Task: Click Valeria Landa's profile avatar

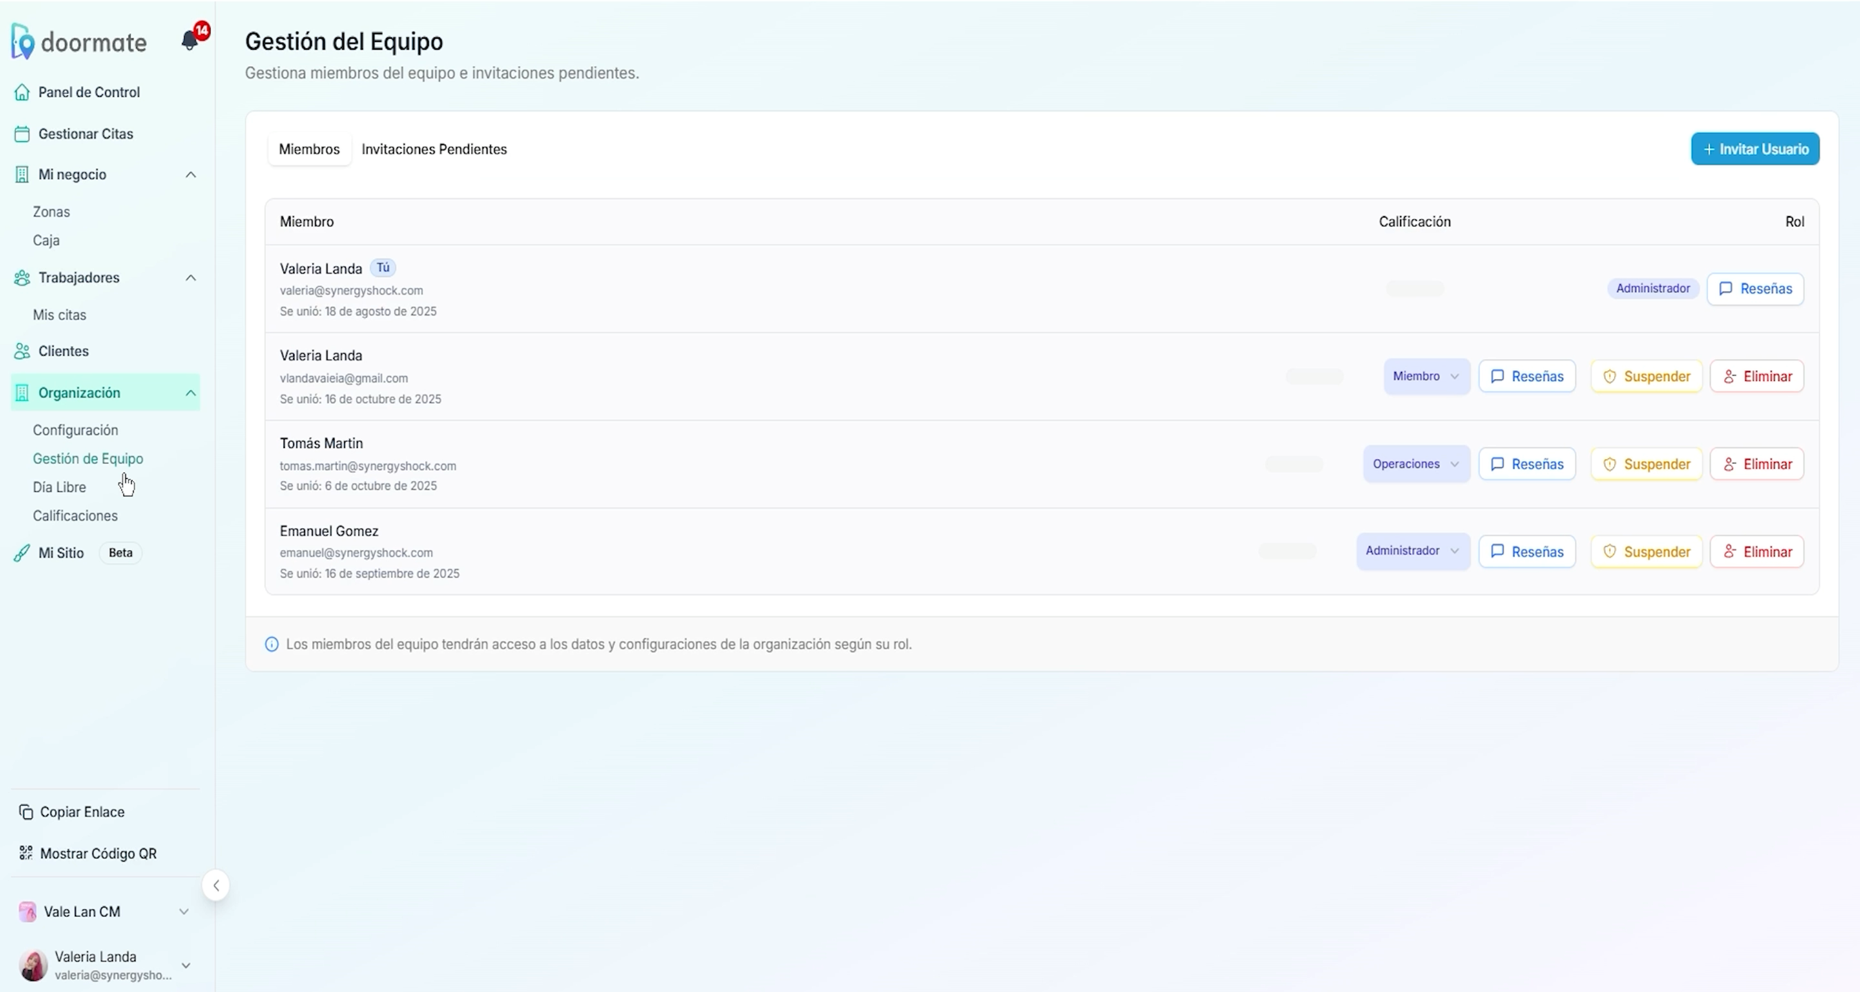Action: (x=33, y=966)
